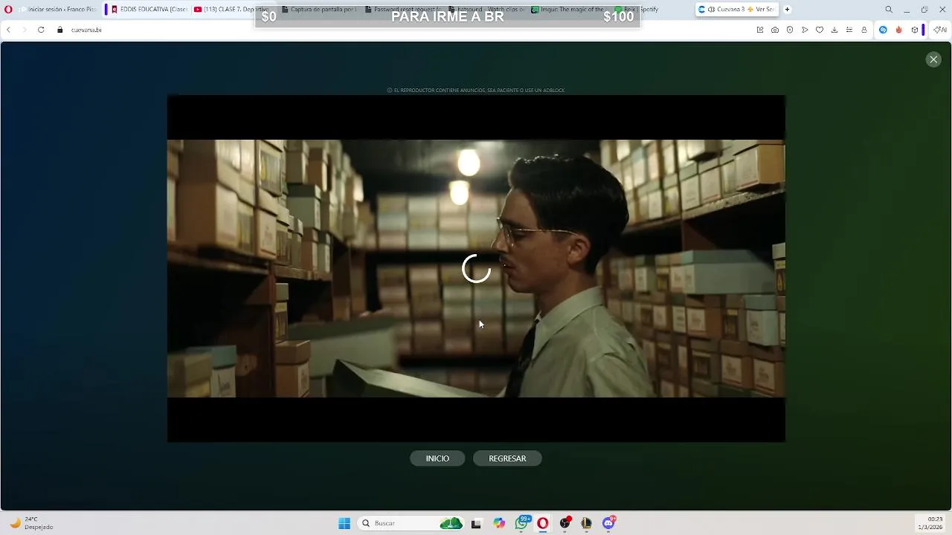The width and height of the screenshot is (952, 535).
Task: Go back to the previous page
Action: [8, 30]
